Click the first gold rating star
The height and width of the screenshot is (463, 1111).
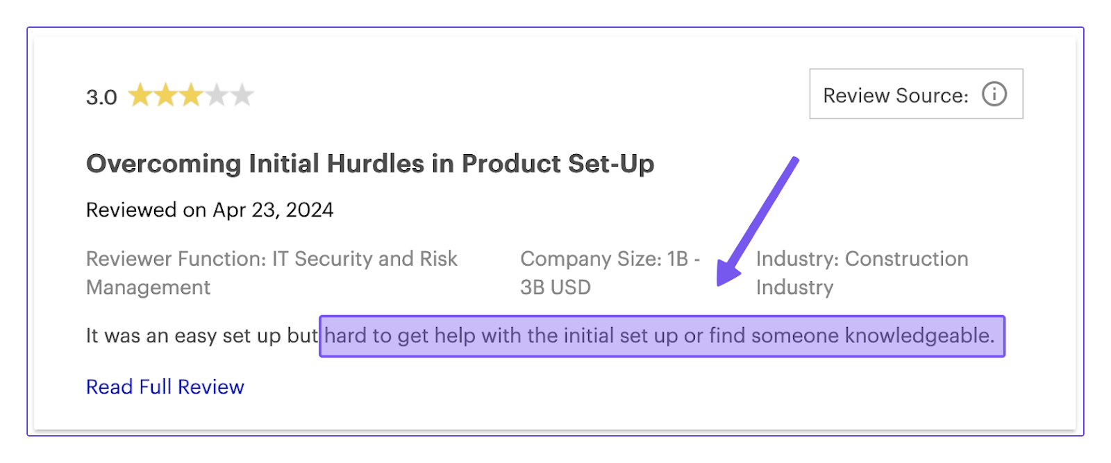[x=140, y=95]
